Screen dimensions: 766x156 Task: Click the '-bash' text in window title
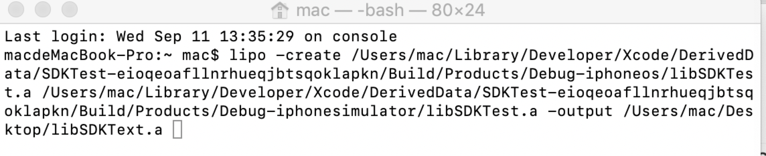click(380, 10)
